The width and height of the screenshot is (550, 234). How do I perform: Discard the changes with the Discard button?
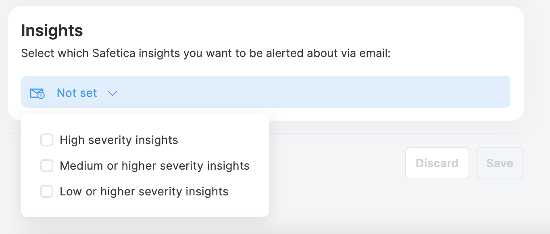pyautogui.click(x=437, y=163)
